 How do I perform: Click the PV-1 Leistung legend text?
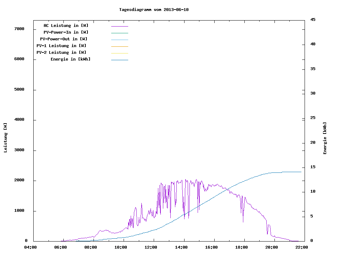[61, 46]
